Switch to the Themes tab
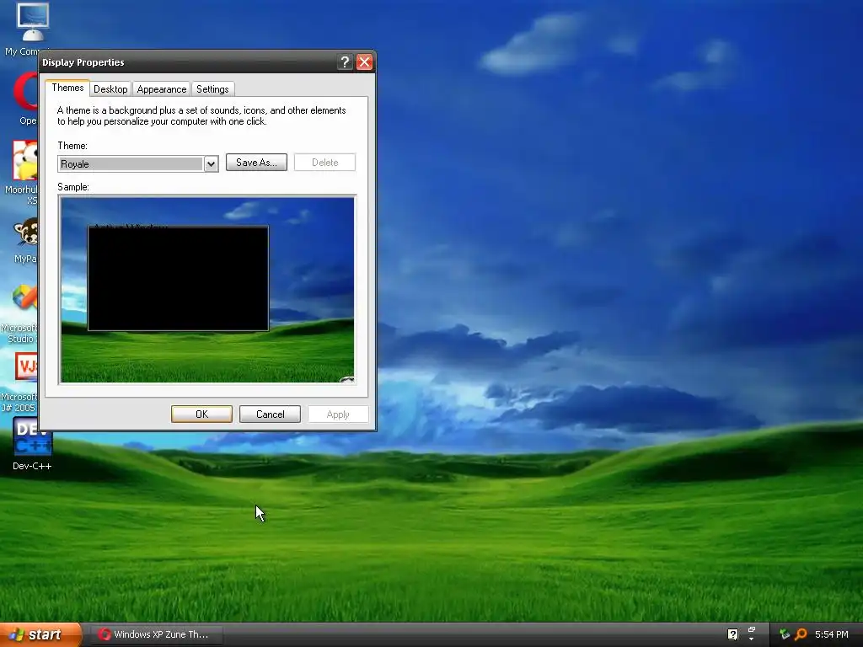Screen dimensions: 863x647 click(x=67, y=88)
